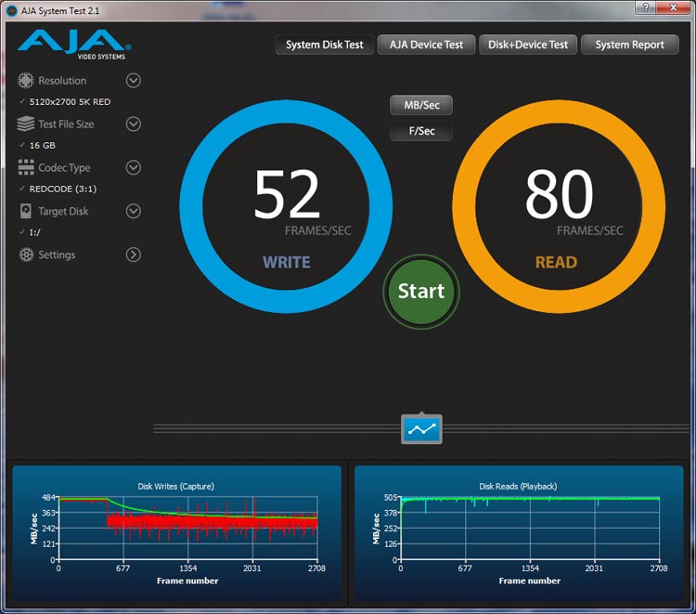Click the 16 GB file size value
Image resolution: width=696 pixels, height=614 pixels.
click(42, 145)
